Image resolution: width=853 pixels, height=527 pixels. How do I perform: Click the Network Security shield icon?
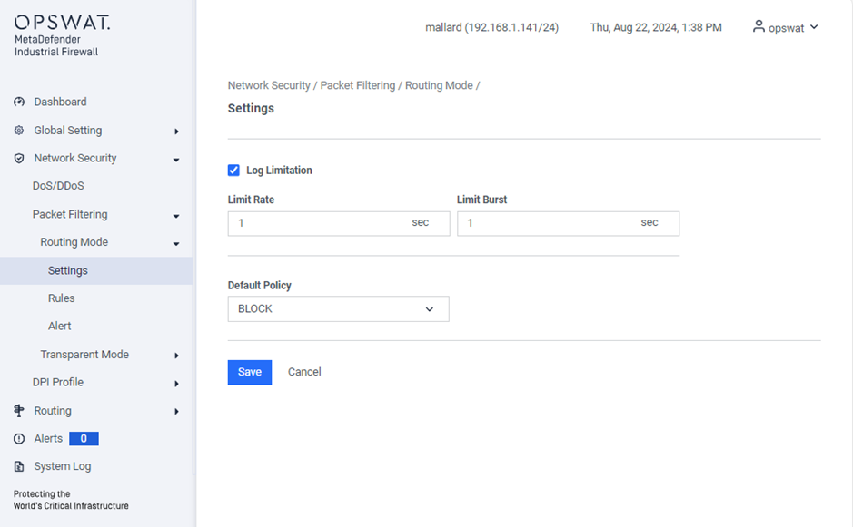(19, 158)
